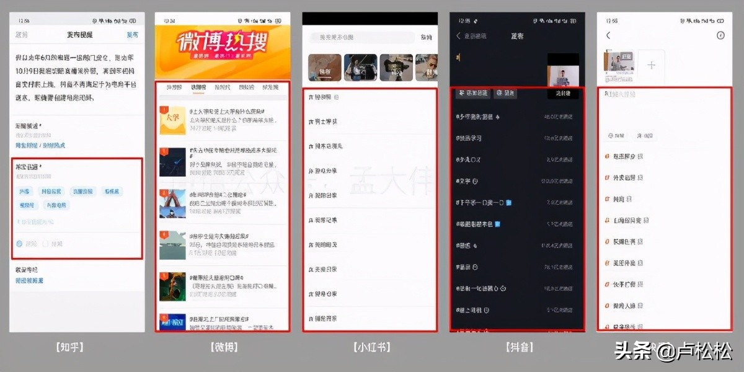This screenshot has height=372, width=744.
Task: Tap the back arrow on the Douyin search page
Action: [459, 35]
